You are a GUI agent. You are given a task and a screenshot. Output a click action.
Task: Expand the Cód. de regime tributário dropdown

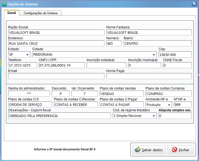click(x=154, y=116)
